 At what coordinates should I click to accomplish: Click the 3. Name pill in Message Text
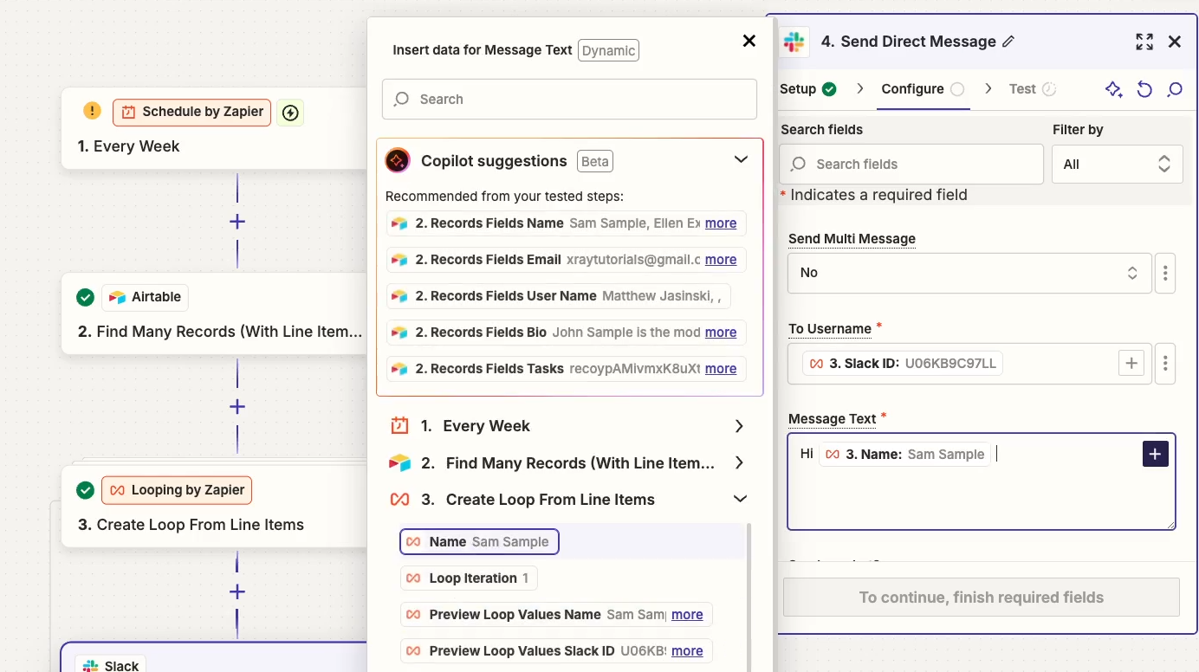point(904,455)
